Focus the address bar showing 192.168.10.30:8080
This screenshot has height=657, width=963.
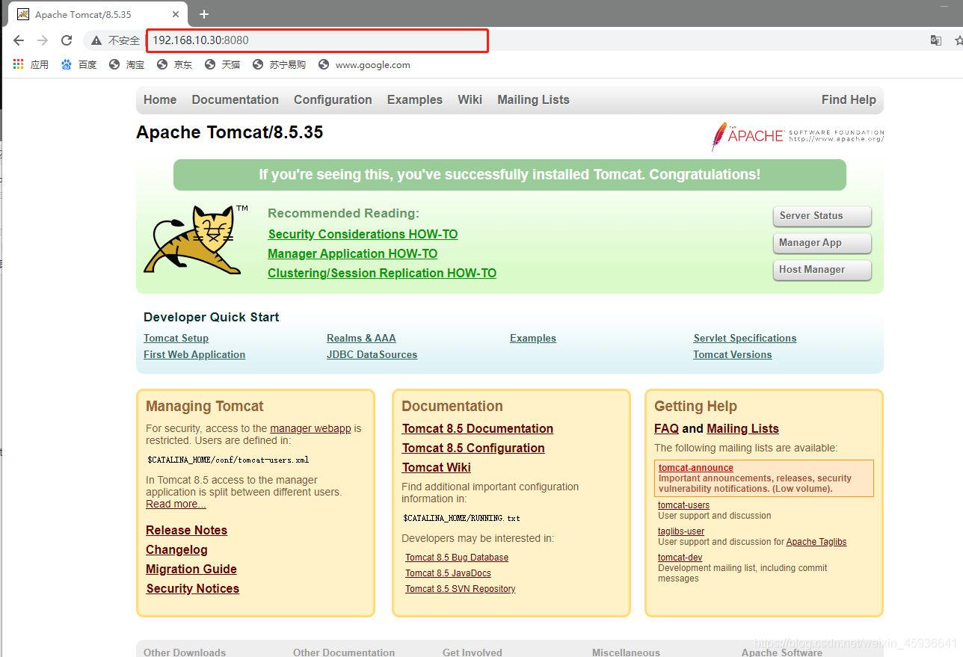point(317,40)
